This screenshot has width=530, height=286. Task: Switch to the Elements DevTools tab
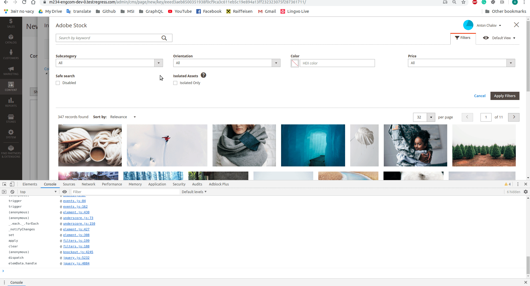coord(30,184)
